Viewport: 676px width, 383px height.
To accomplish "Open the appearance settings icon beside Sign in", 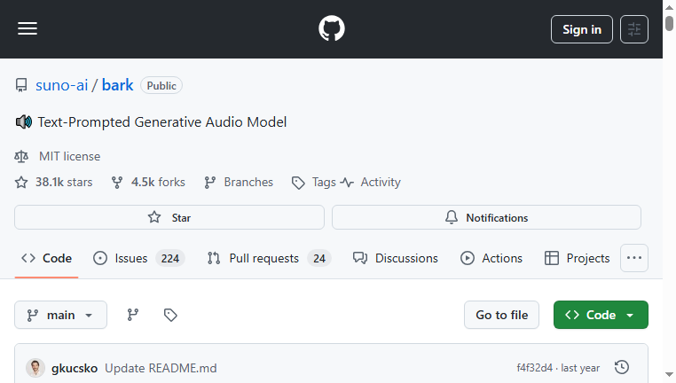I will click(633, 29).
